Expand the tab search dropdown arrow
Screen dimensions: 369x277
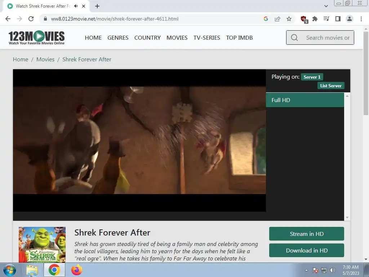coord(326,6)
